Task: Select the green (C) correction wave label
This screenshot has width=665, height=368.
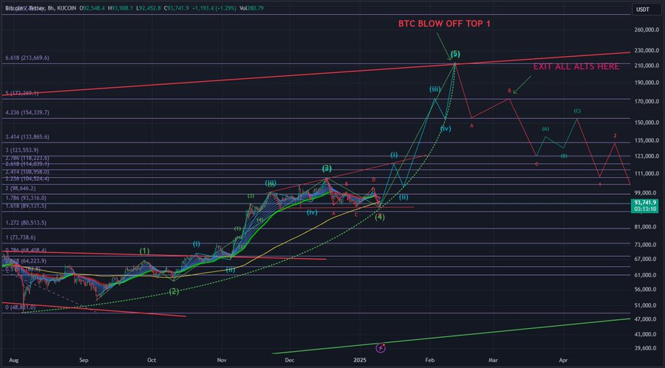Action: point(577,111)
